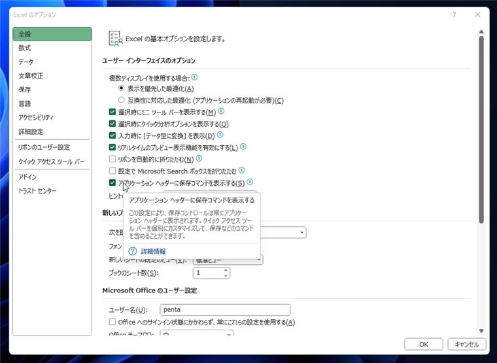Select 表示を優先した最適化 radio button
497x363 pixels.
click(x=121, y=88)
